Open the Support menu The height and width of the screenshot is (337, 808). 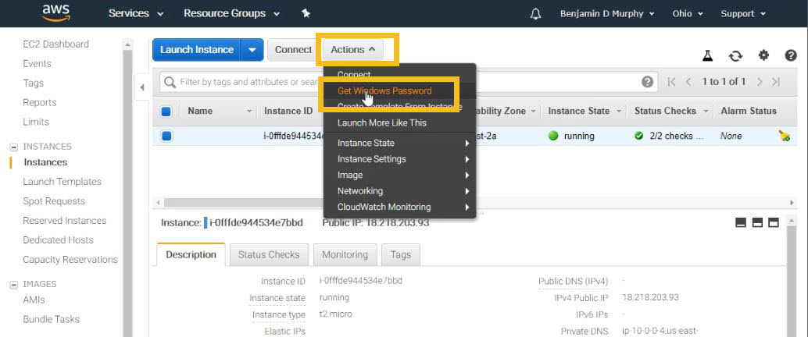point(743,13)
